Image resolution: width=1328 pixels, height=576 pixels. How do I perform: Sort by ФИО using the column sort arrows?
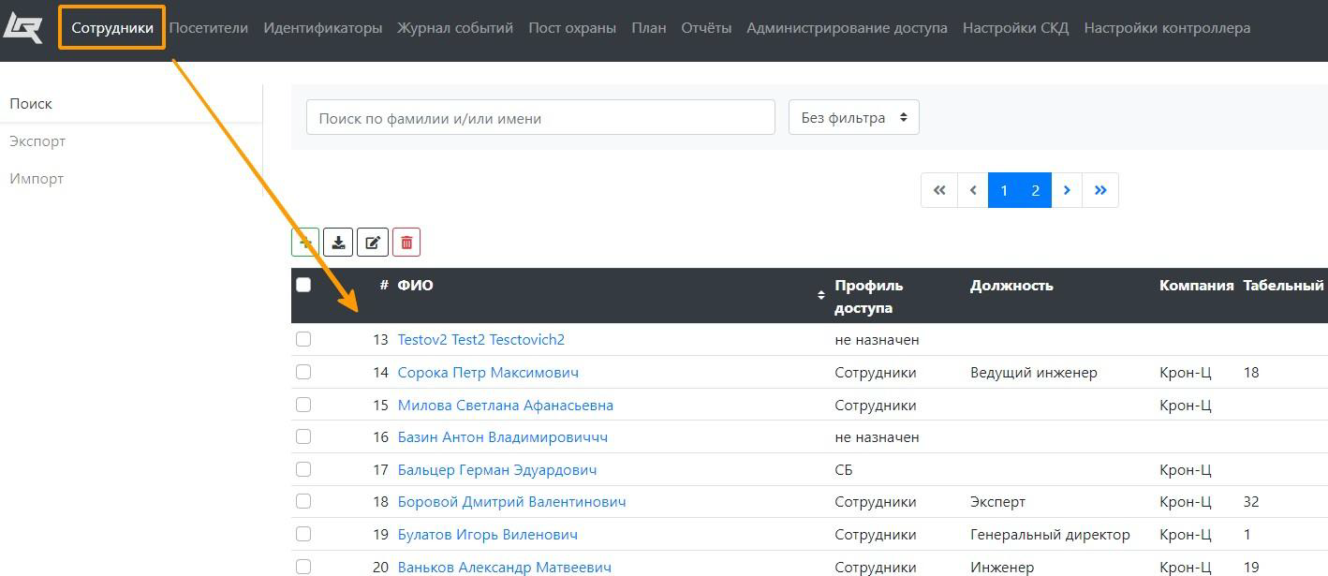820,295
